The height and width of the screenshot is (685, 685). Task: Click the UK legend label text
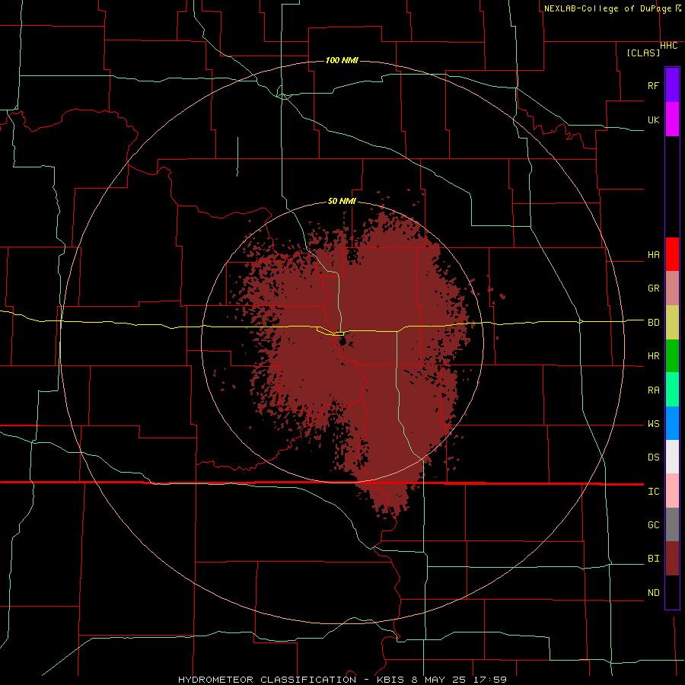pyautogui.click(x=653, y=119)
